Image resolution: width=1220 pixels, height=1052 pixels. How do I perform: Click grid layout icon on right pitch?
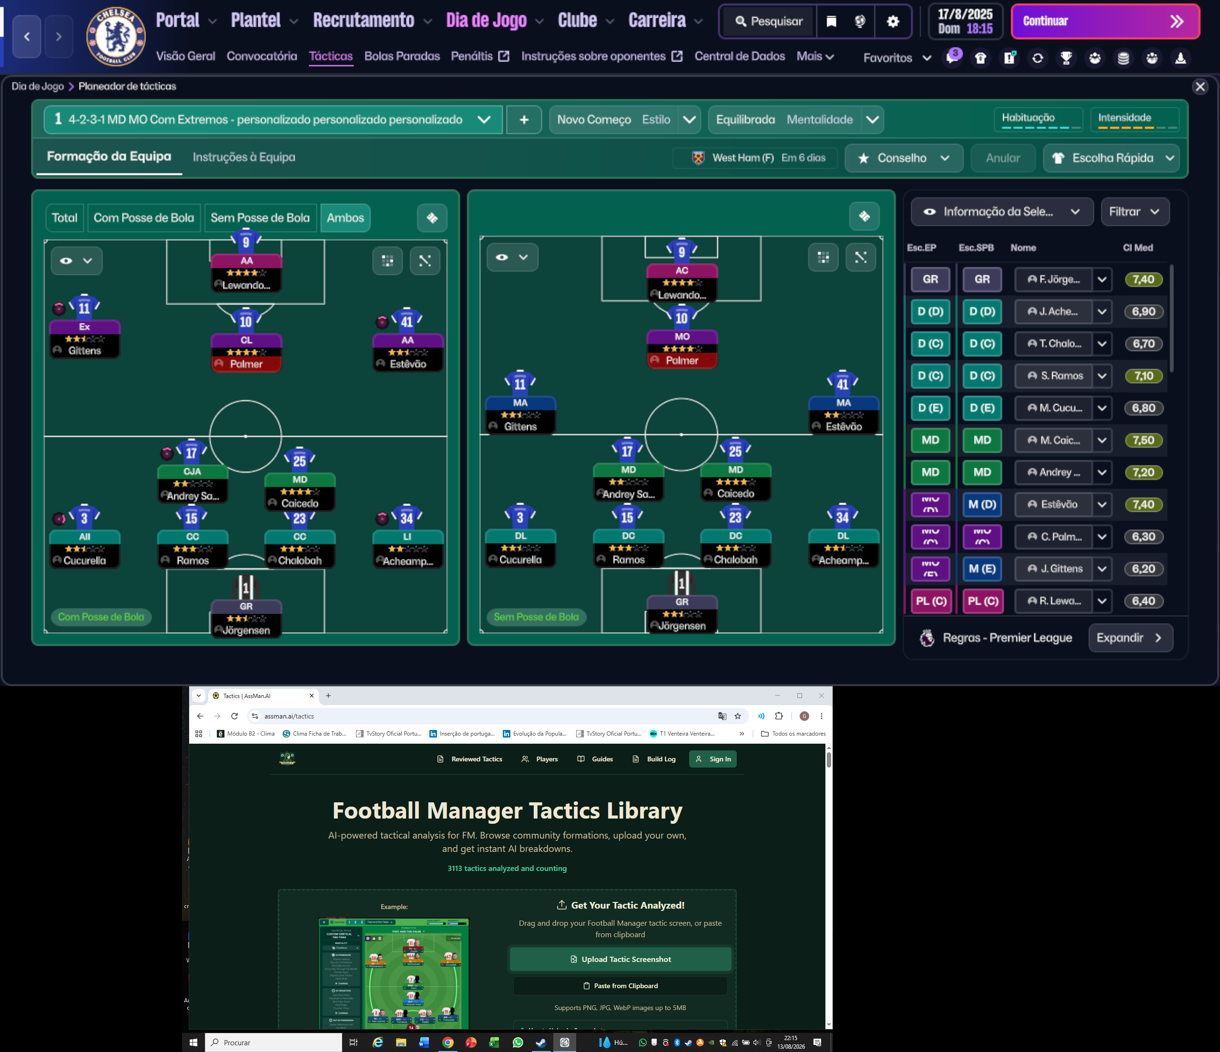pos(823,257)
